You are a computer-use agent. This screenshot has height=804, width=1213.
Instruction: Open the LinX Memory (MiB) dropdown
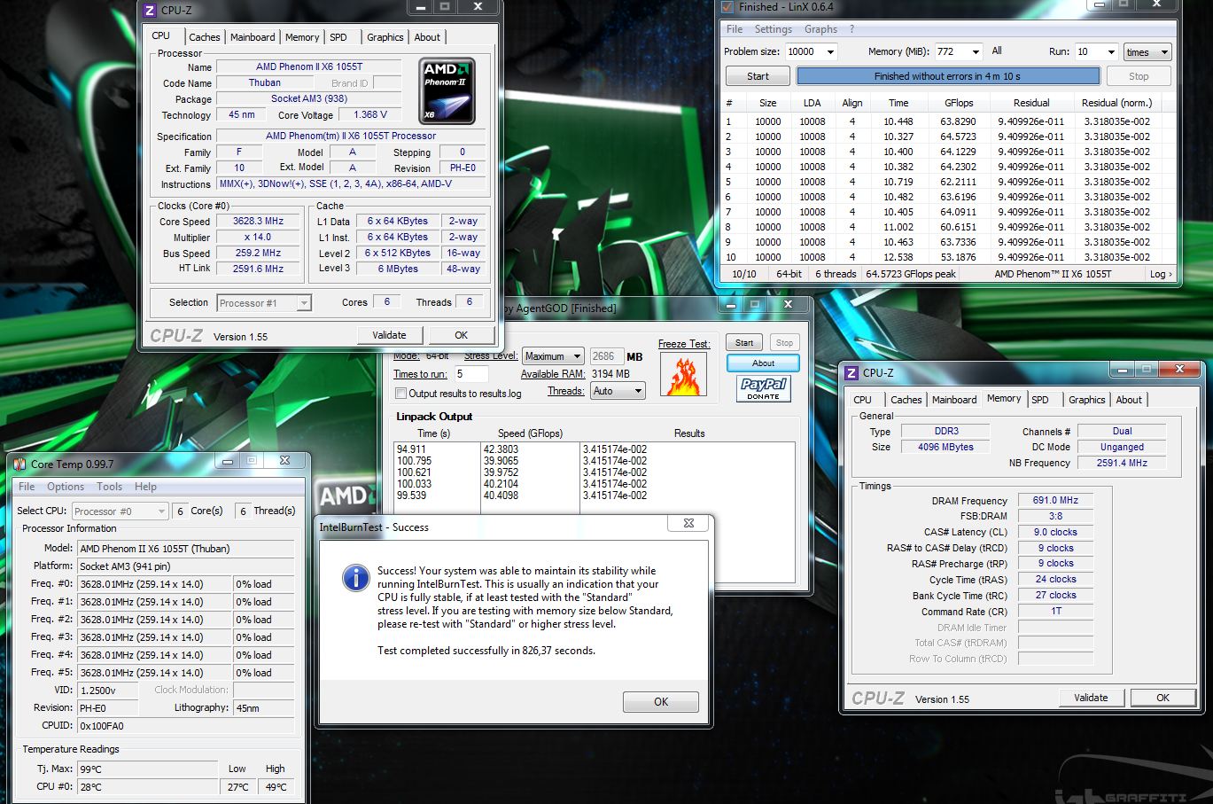[976, 52]
